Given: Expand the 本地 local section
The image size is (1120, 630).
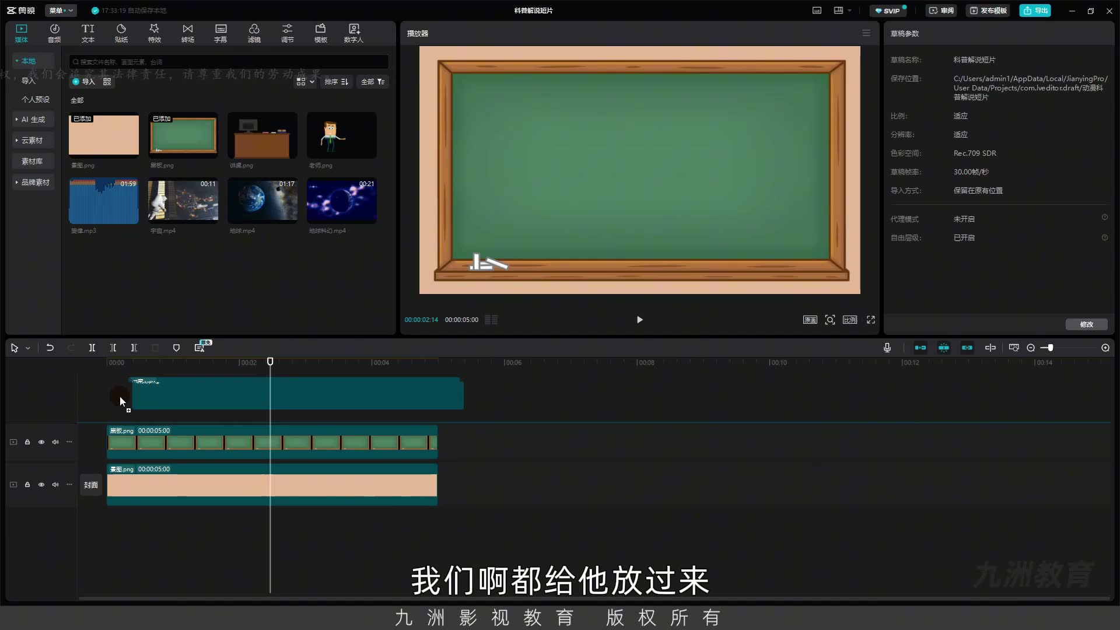Looking at the screenshot, I should pyautogui.click(x=33, y=61).
